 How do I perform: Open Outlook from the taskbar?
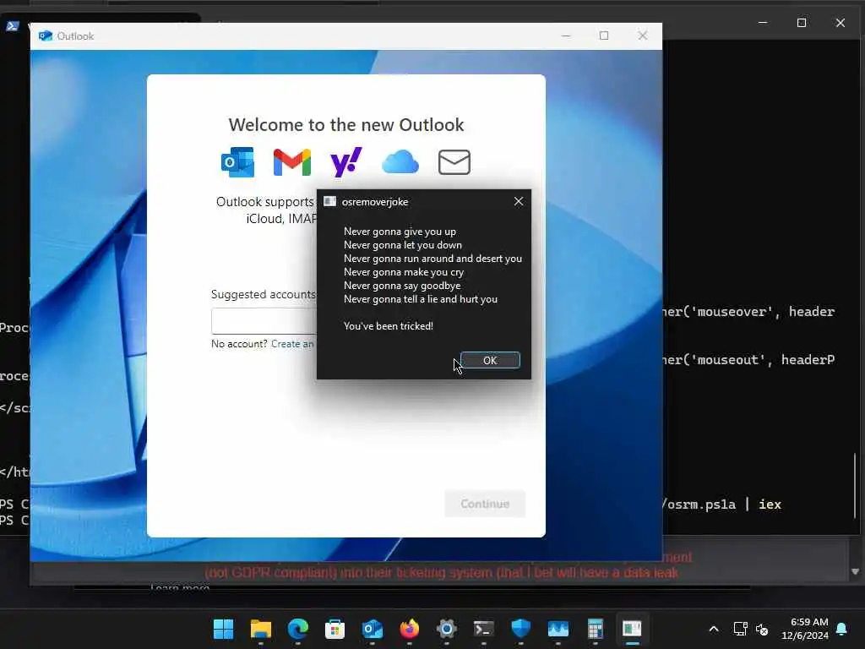373,629
